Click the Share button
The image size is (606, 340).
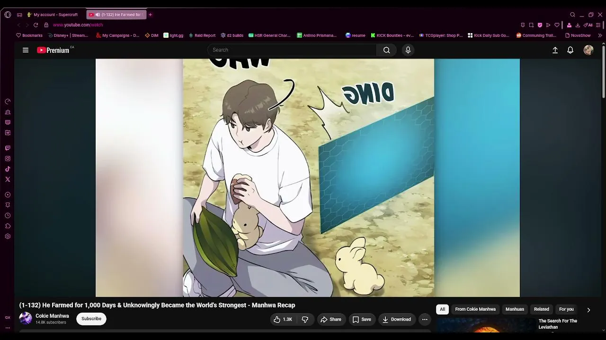tap(330, 319)
